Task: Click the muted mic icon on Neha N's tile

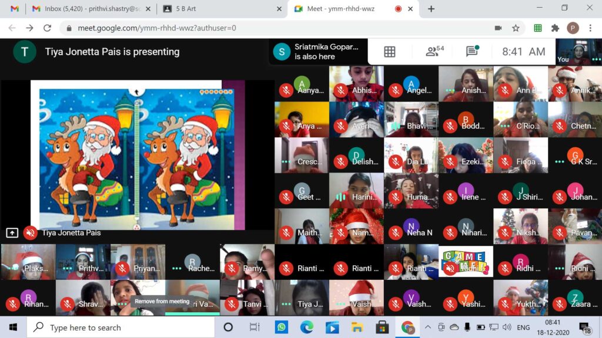Action: tap(396, 232)
